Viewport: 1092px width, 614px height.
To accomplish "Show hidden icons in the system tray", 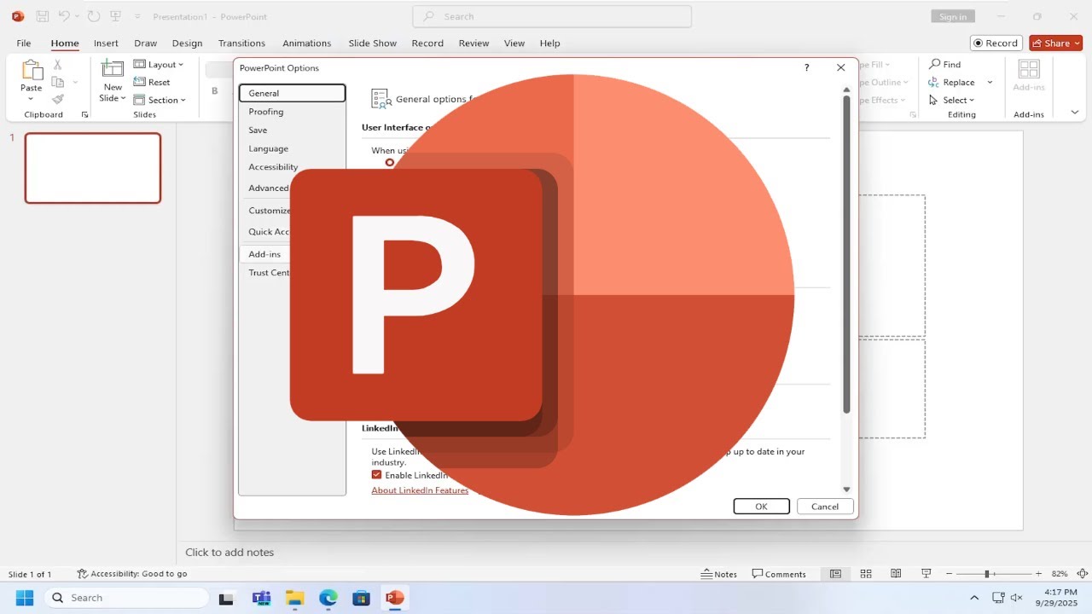I will (975, 598).
